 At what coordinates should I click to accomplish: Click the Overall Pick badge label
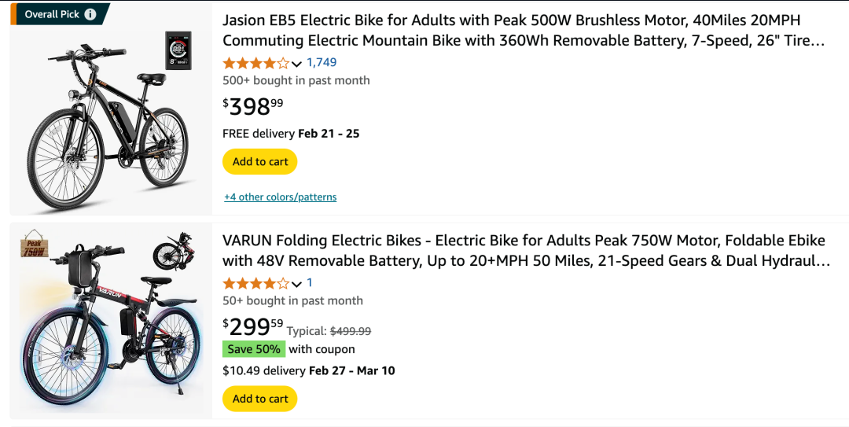52,14
